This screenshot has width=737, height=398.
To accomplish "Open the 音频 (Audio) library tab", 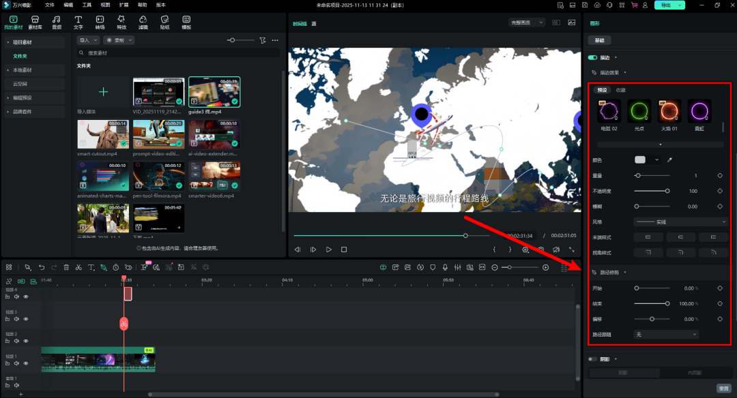I will point(57,22).
